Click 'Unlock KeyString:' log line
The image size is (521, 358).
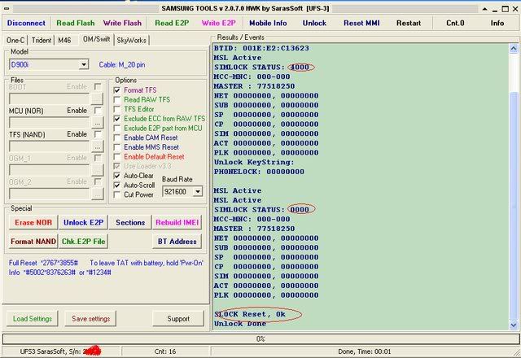[x=254, y=162]
